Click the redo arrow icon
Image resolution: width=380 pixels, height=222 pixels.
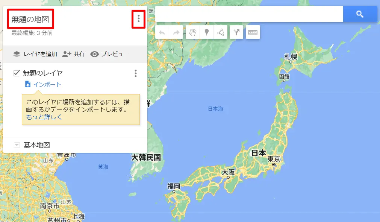[x=176, y=32]
